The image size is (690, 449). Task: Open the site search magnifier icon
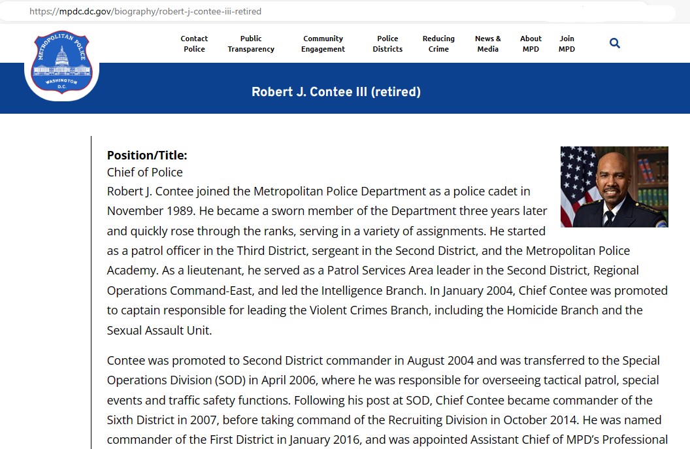[615, 43]
